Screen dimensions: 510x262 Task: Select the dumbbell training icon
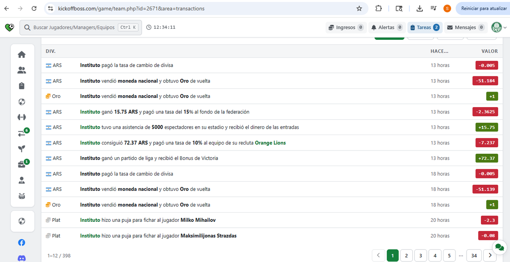pos(22,117)
